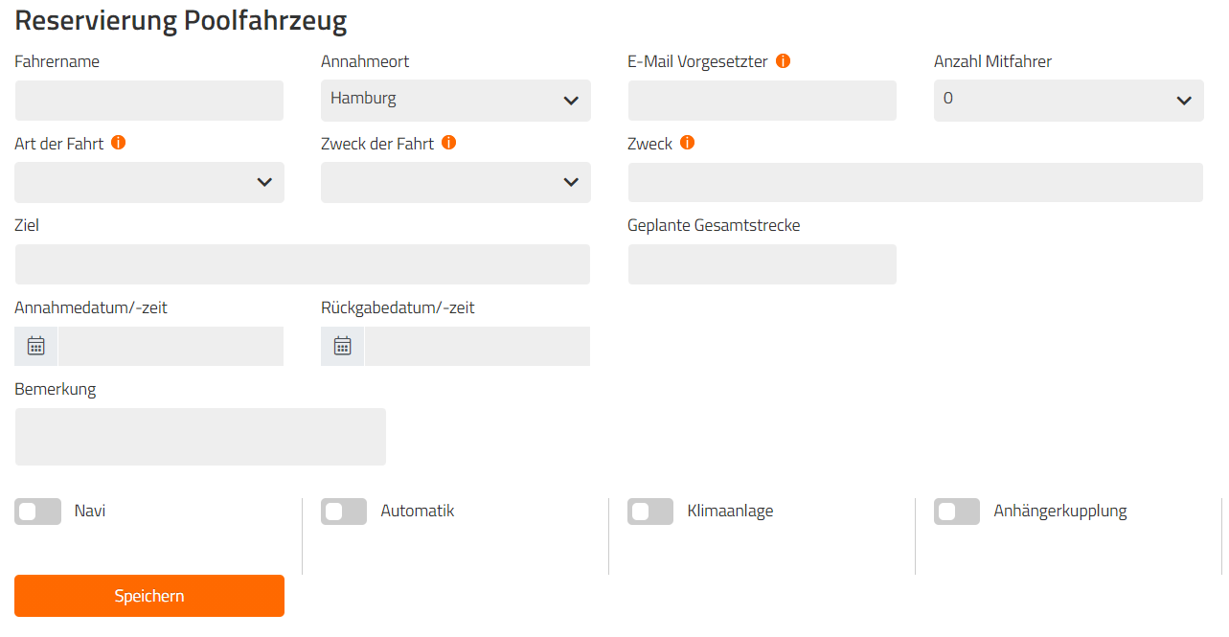Expand the Anzahl Mitfahrer dropdown
The height and width of the screenshot is (637, 1229).
[1069, 100]
